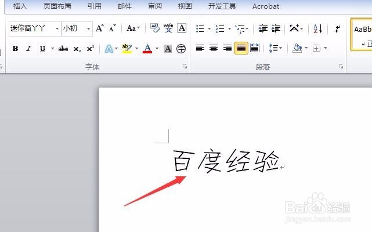The width and height of the screenshot is (372, 232).
Task: Open the 插入 ribbon tab
Action: point(20,6)
